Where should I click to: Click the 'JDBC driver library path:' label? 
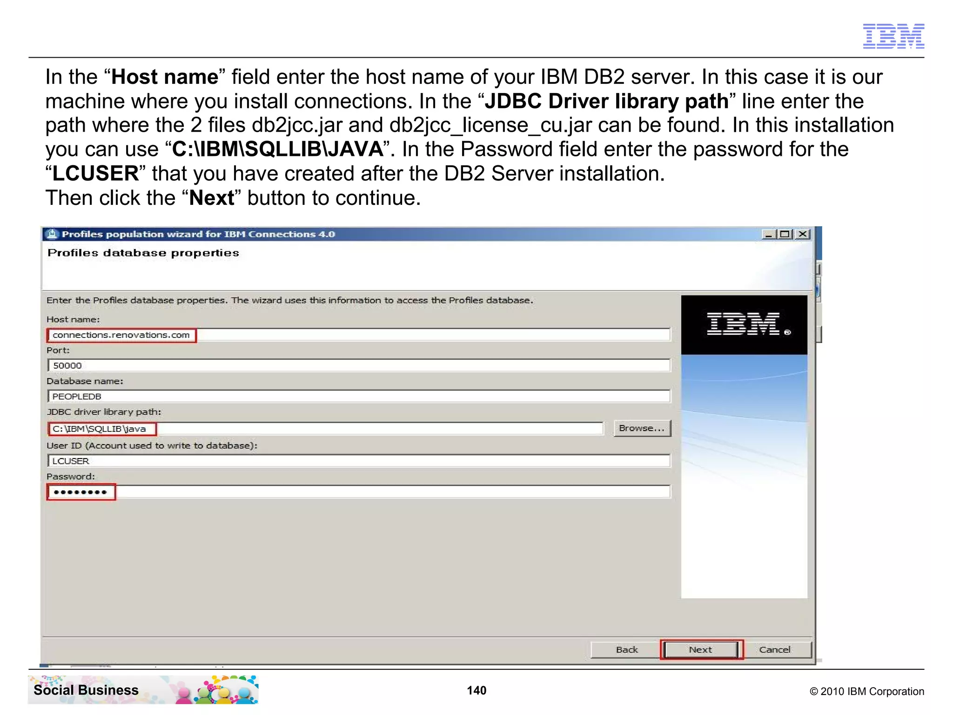(104, 412)
